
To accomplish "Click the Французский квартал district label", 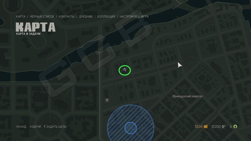I will (187, 96).
